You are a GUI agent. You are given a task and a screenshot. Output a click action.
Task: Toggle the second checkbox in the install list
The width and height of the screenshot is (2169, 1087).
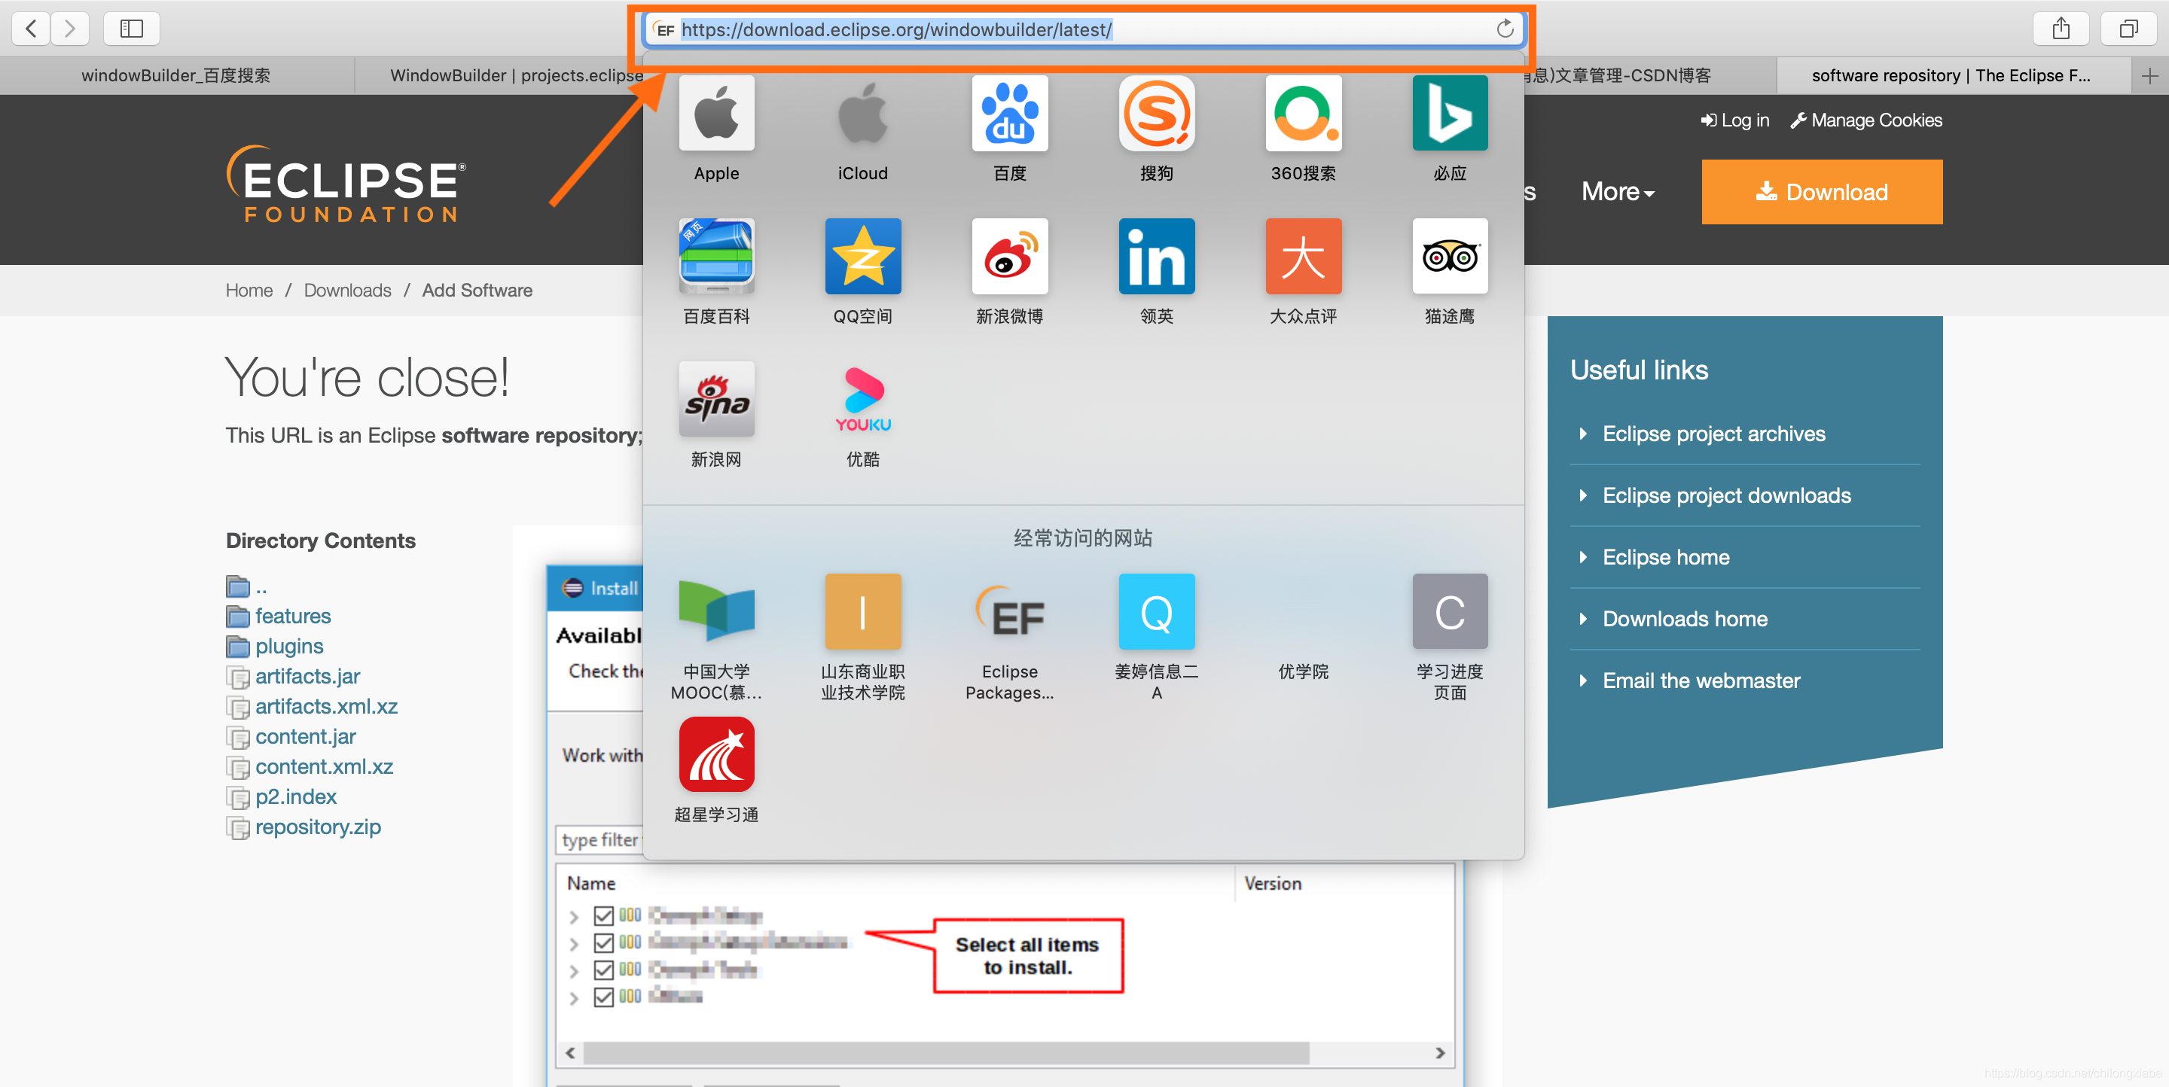604,942
